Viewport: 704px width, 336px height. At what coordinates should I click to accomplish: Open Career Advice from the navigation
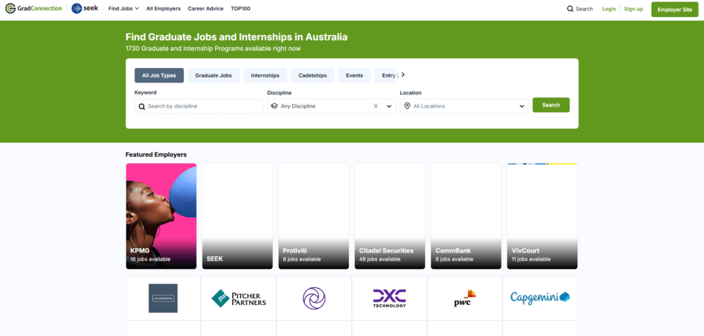(206, 9)
